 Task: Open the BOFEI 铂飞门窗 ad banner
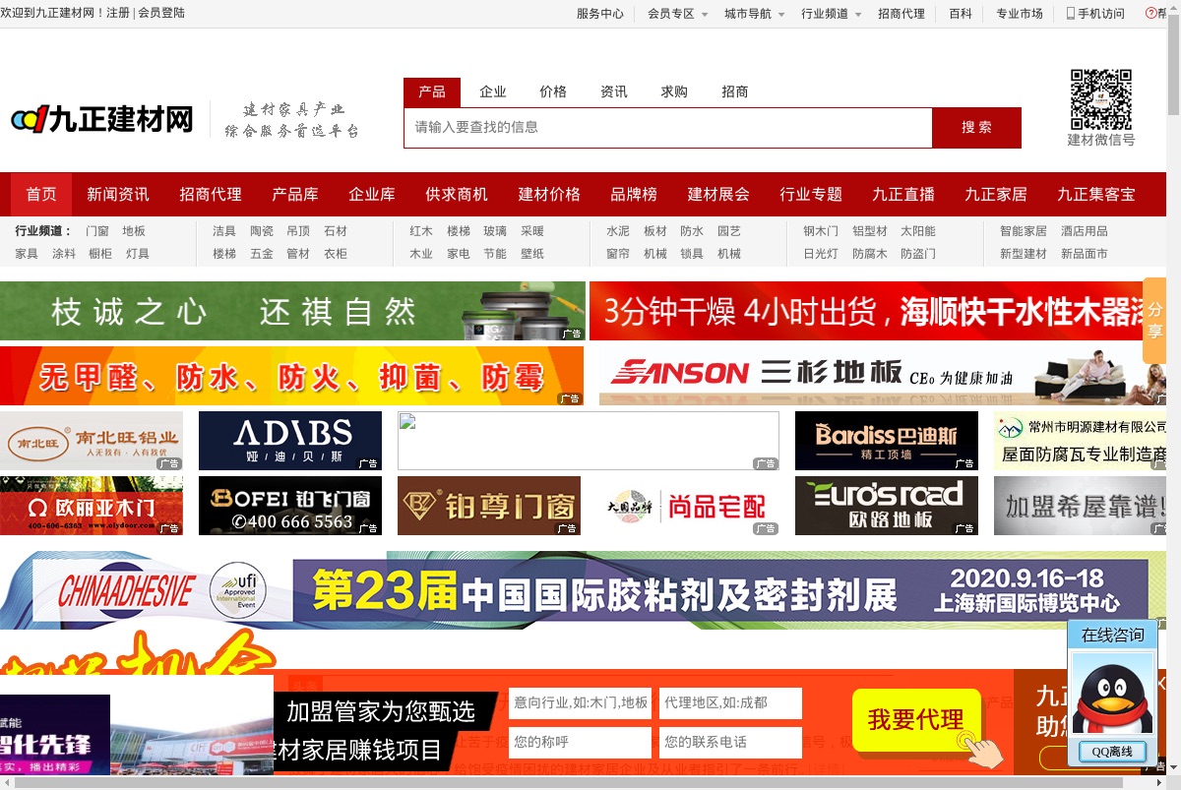pyautogui.click(x=290, y=506)
